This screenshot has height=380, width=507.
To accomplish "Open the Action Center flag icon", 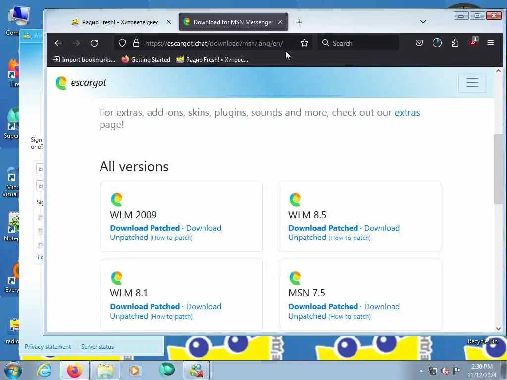I will (456, 371).
